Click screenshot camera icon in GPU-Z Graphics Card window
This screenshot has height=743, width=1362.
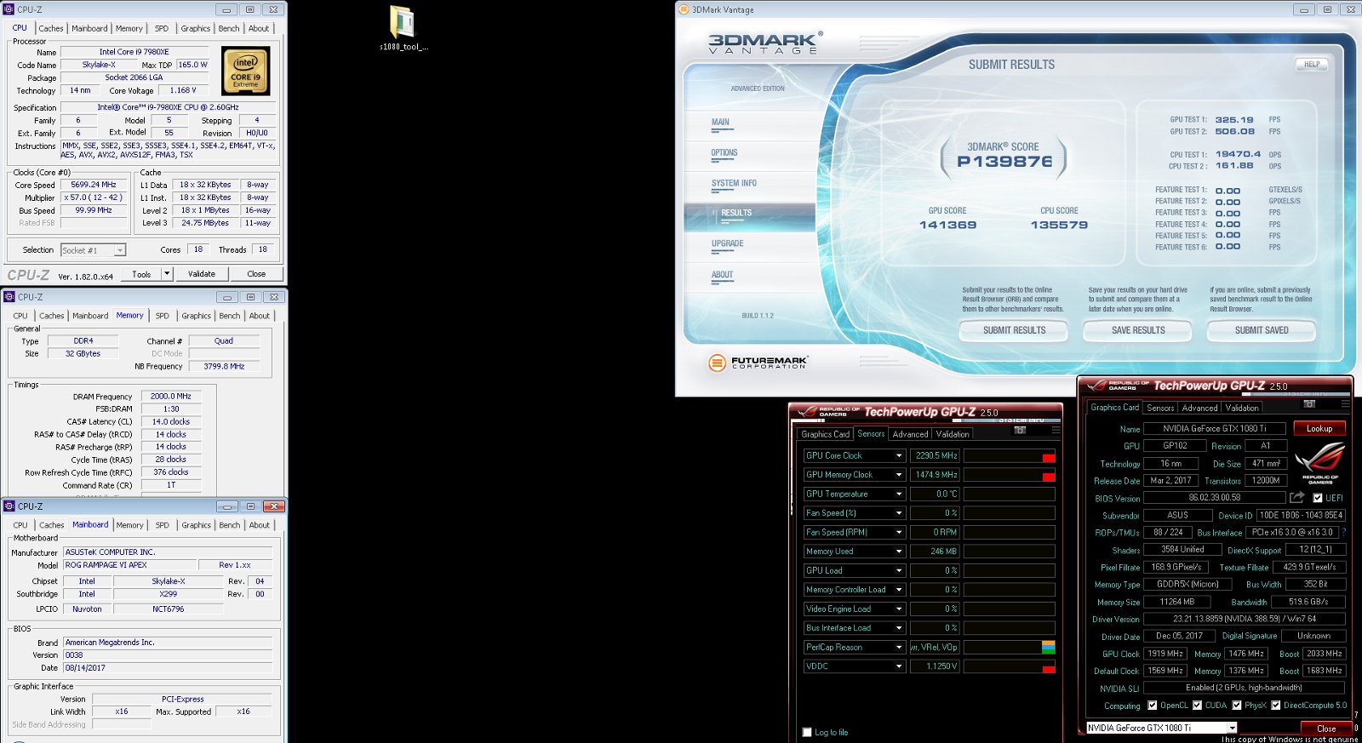(1309, 403)
